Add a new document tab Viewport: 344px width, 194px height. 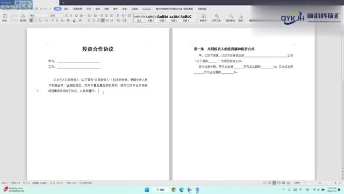(x=63, y=3)
